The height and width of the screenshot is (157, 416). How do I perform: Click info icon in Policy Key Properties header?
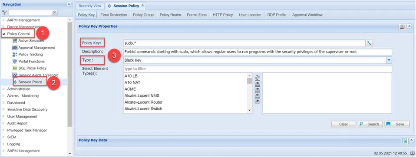(x=403, y=27)
